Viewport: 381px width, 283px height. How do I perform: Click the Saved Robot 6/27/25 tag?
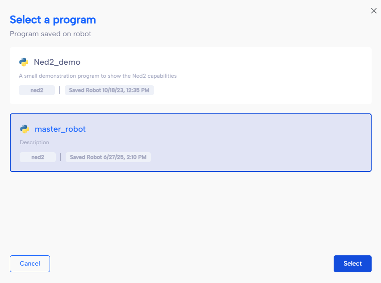tap(108, 157)
